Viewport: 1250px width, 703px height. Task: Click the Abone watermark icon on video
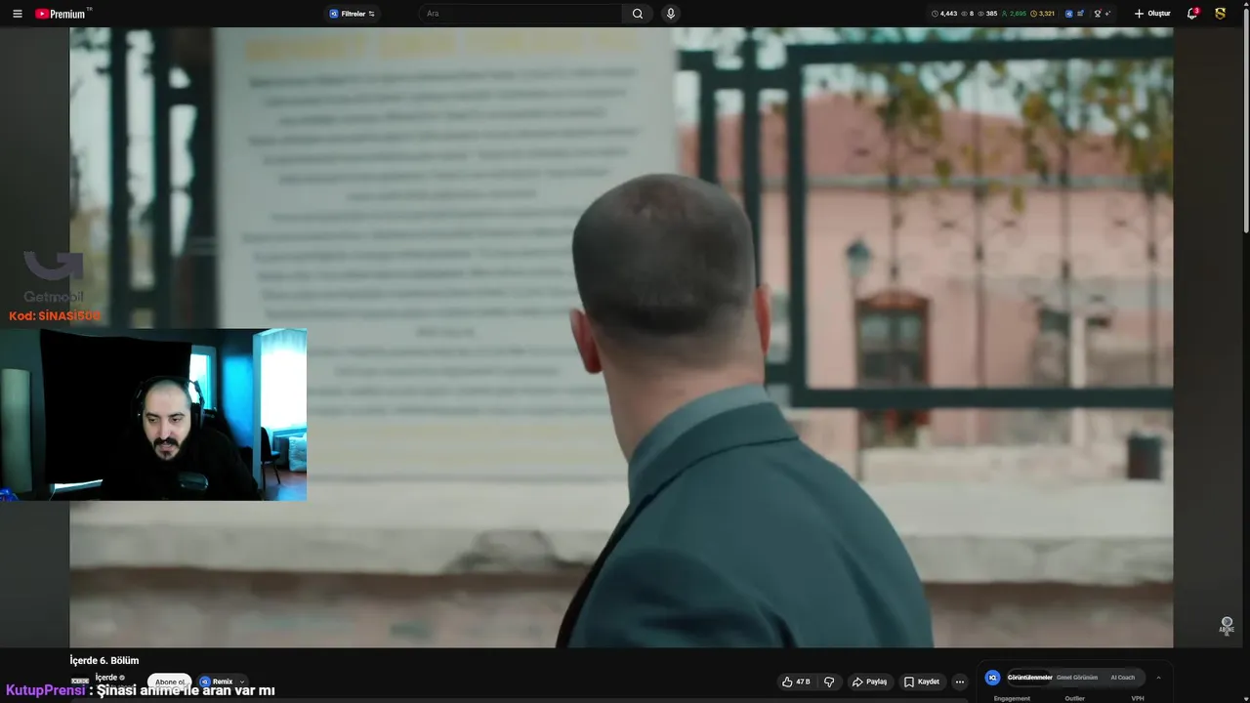click(1227, 625)
